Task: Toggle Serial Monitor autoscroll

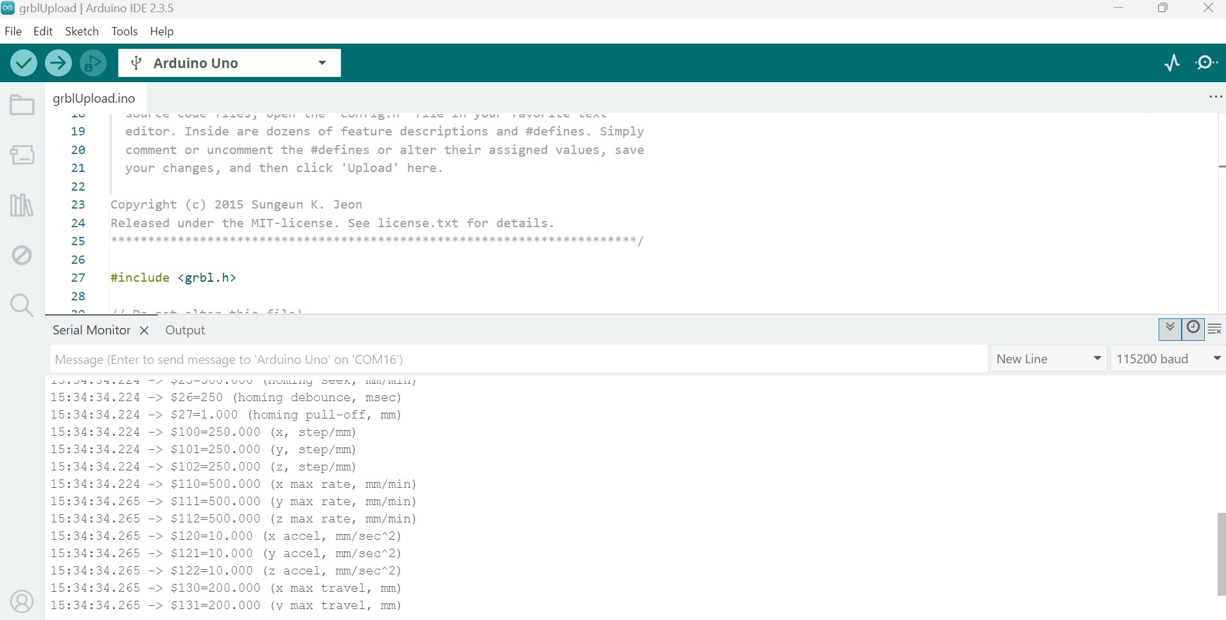Action: coord(1170,329)
